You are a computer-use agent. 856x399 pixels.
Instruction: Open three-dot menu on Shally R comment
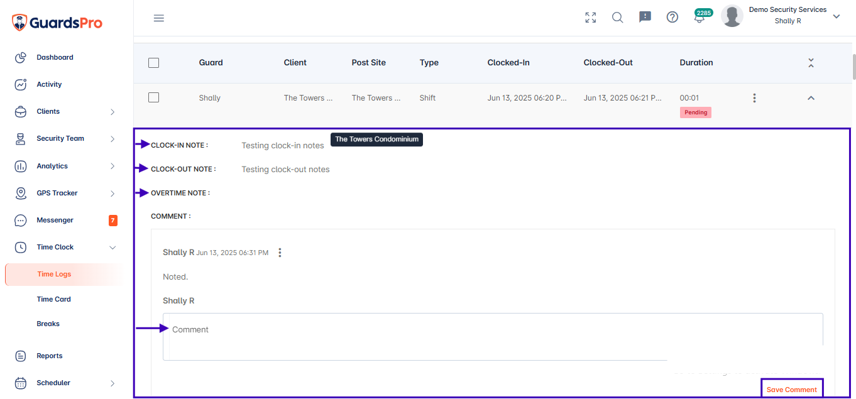click(280, 253)
